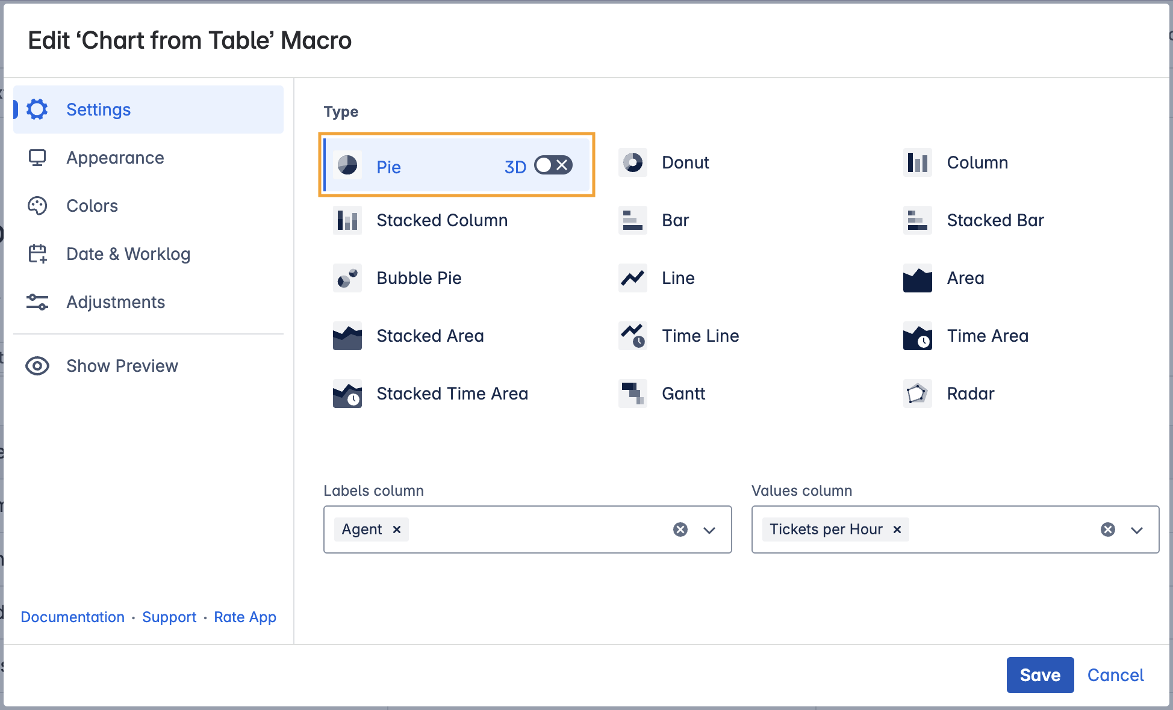The image size is (1173, 710).
Task: Choose the Bubble Pie chart icon
Action: click(347, 278)
